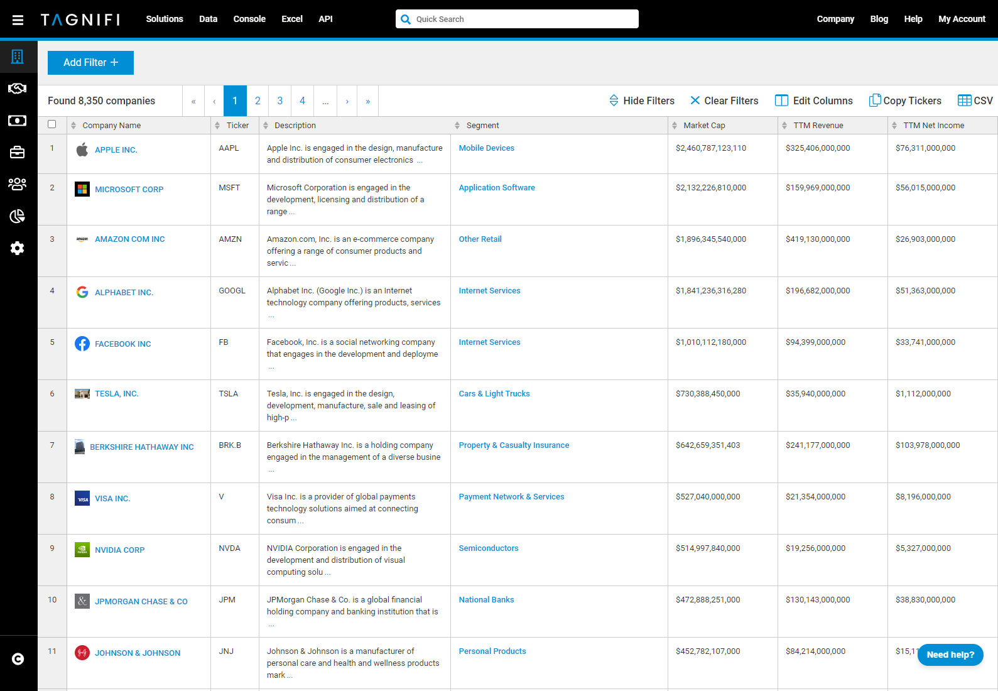Expand Microsoft description ellipsis
Viewport: 998px width, 691px height.
292,212
